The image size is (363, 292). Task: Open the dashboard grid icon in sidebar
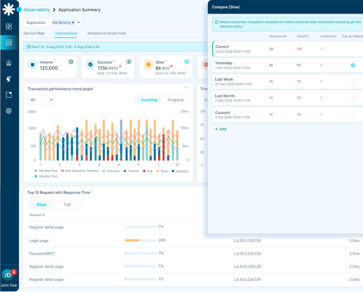click(x=9, y=26)
